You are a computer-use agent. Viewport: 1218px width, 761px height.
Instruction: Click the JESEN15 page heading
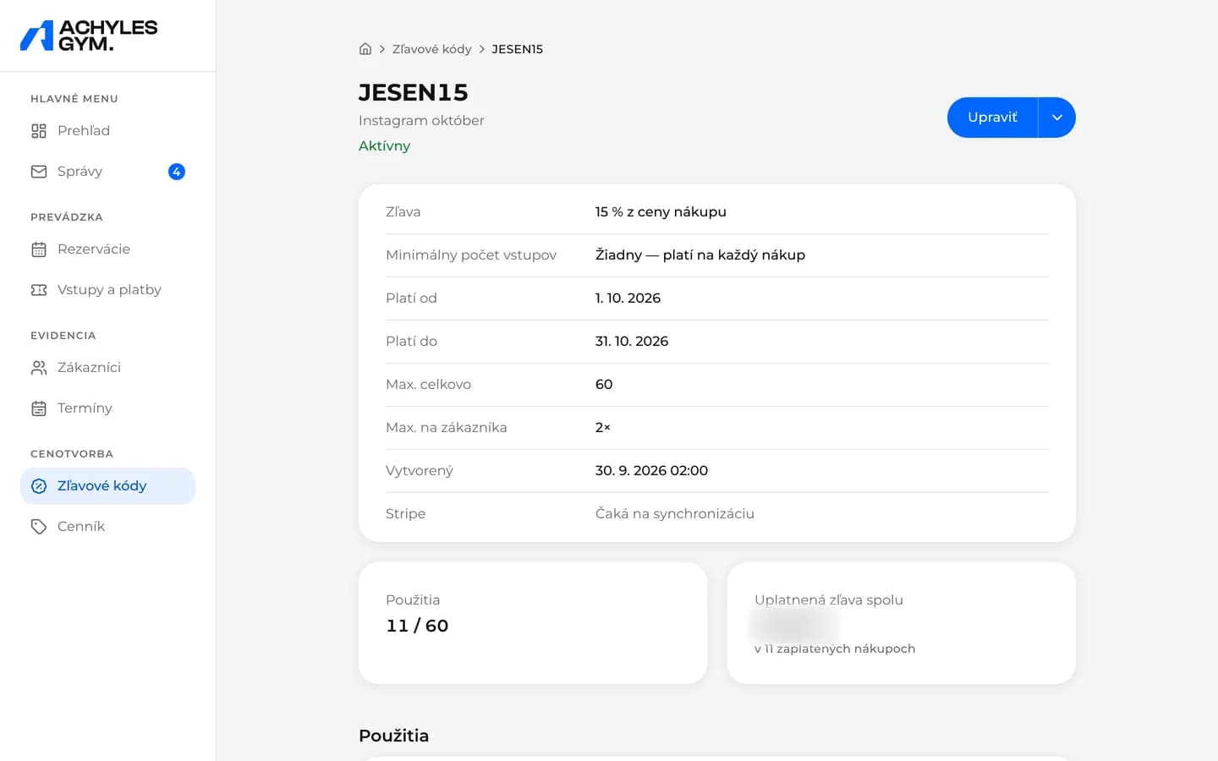(x=414, y=92)
